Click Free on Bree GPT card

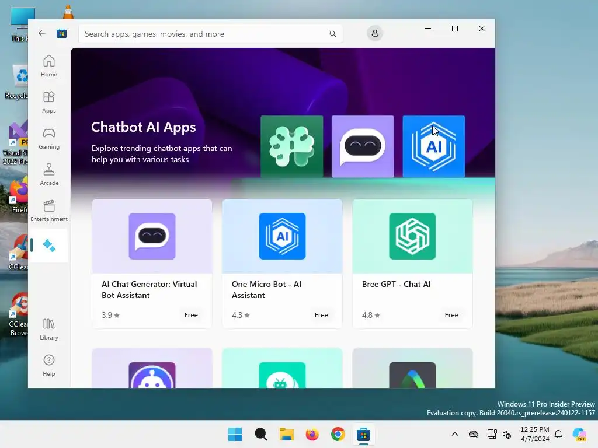[451, 315]
